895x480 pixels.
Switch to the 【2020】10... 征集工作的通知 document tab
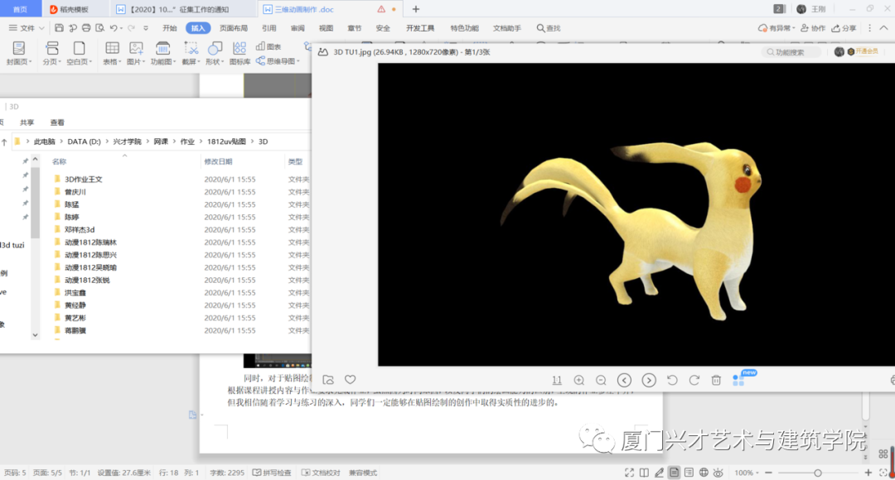pos(179,9)
